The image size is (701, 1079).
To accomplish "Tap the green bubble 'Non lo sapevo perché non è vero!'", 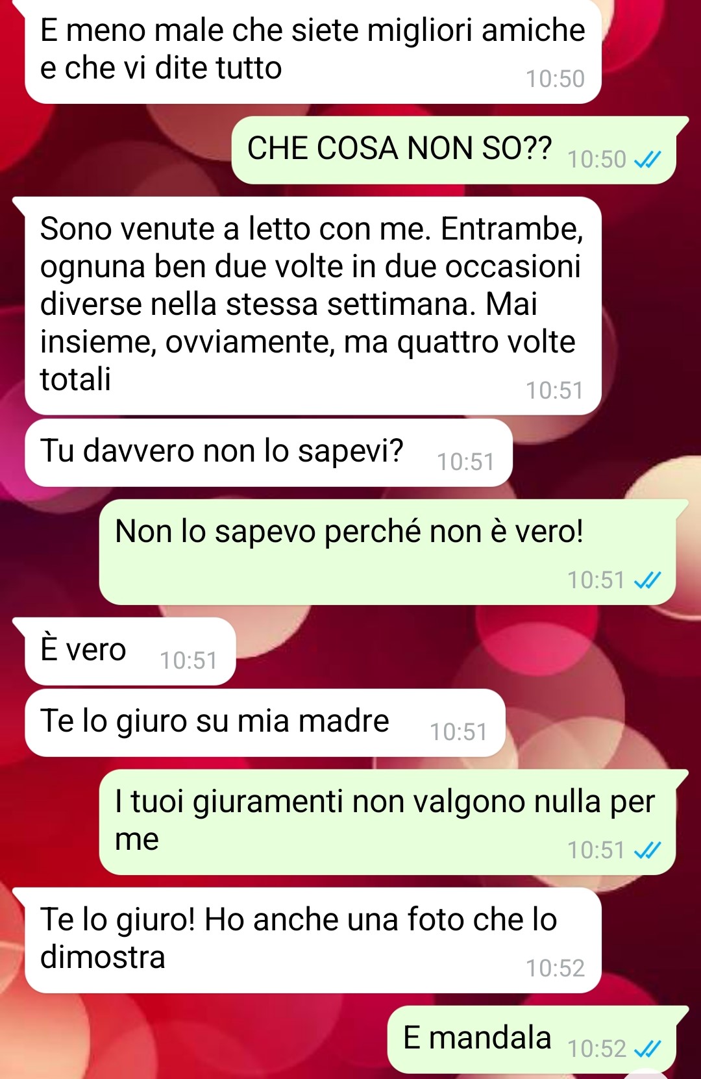I will 387,552.
